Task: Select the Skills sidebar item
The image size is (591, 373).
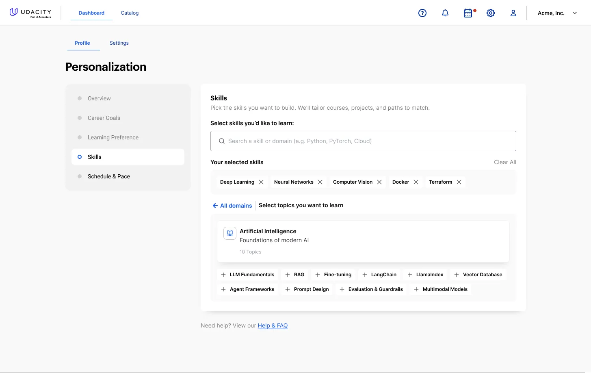Action: (x=128, y=157)
